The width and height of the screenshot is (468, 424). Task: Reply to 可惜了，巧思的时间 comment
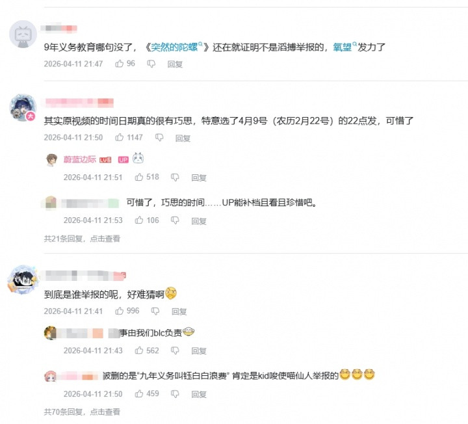click(199, 221)
